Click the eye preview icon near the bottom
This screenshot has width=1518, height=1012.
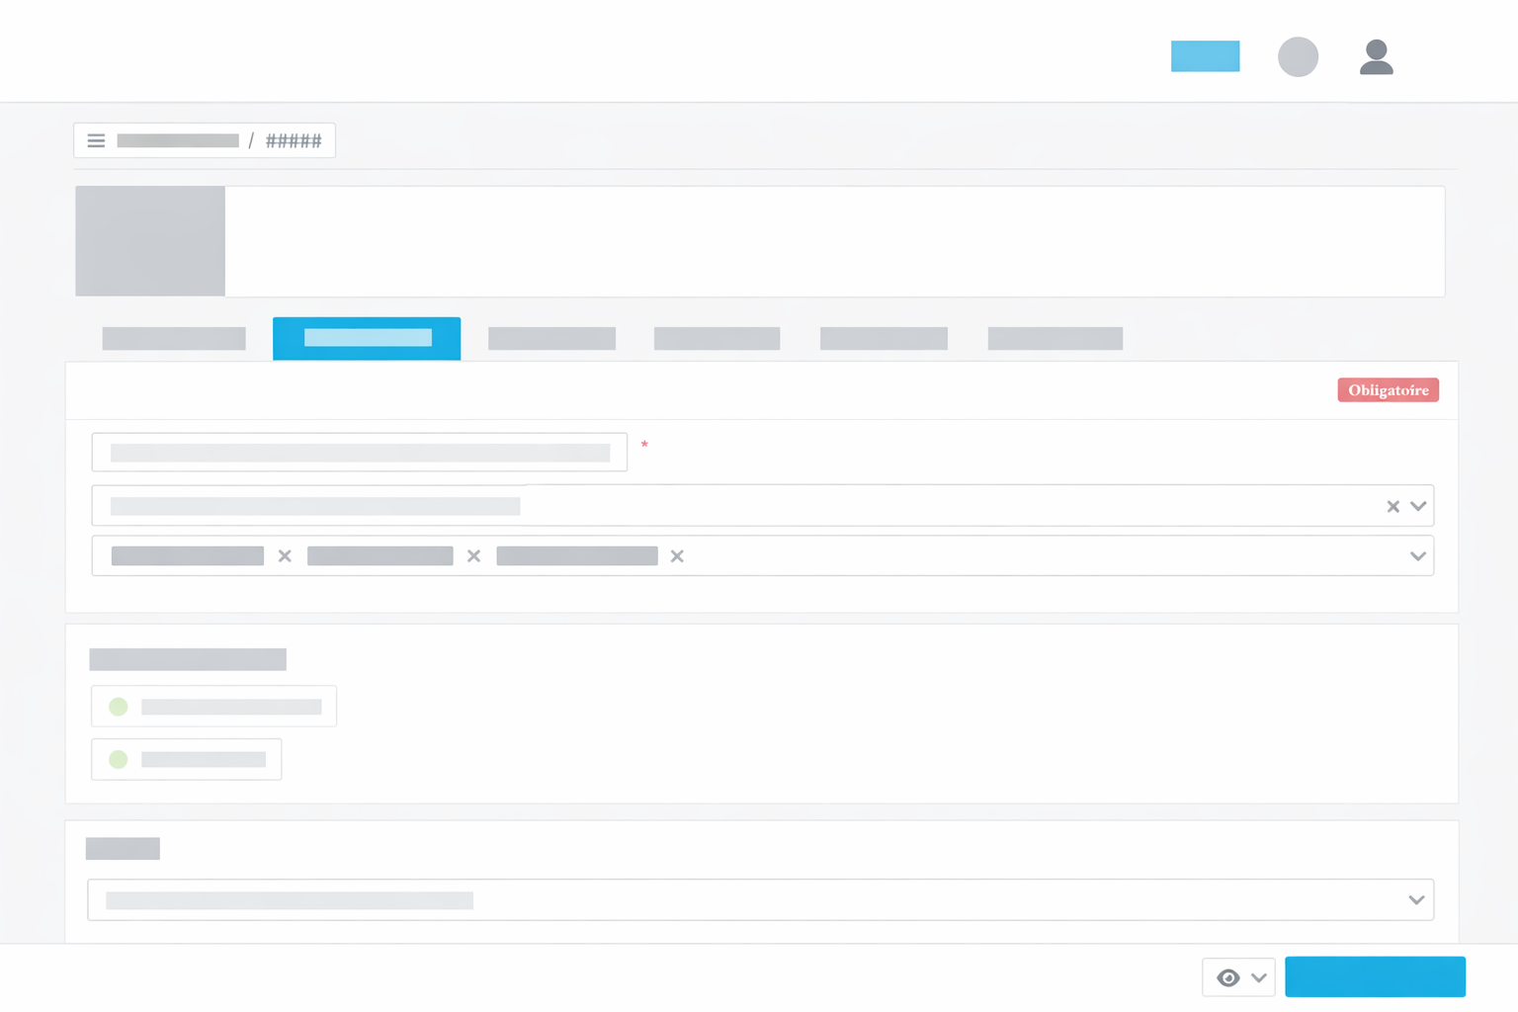(x=1227, y=977)
